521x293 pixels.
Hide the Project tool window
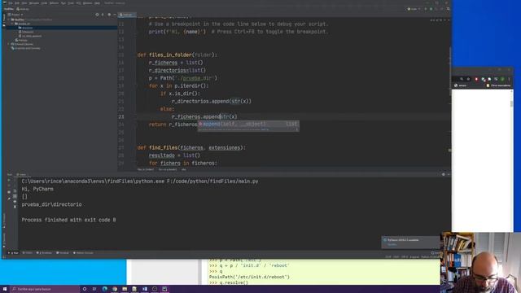pos(115,15)
